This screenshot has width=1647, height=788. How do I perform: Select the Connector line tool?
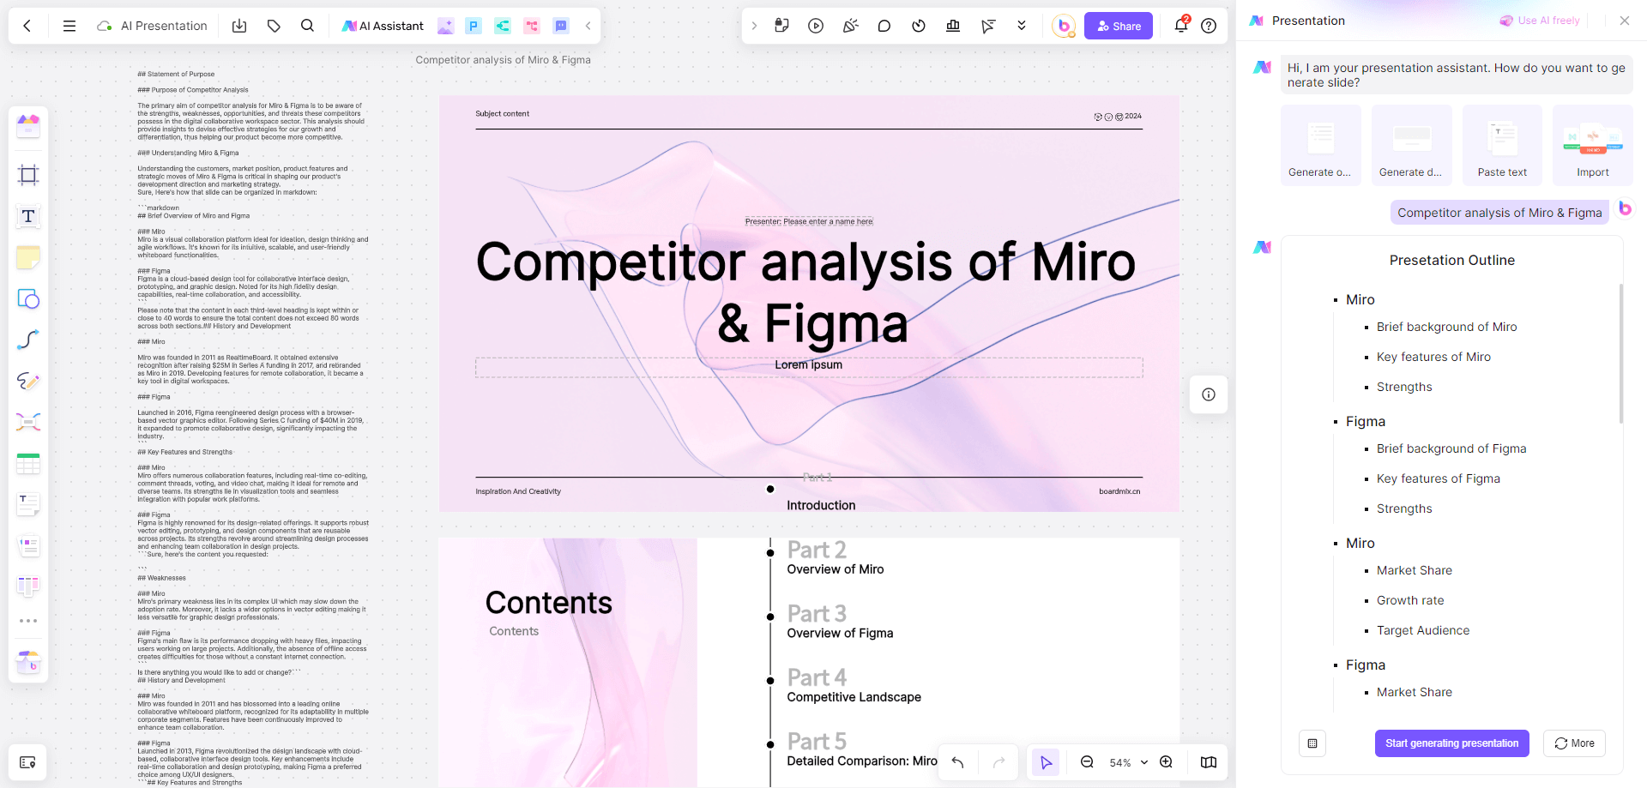point(28,340)
